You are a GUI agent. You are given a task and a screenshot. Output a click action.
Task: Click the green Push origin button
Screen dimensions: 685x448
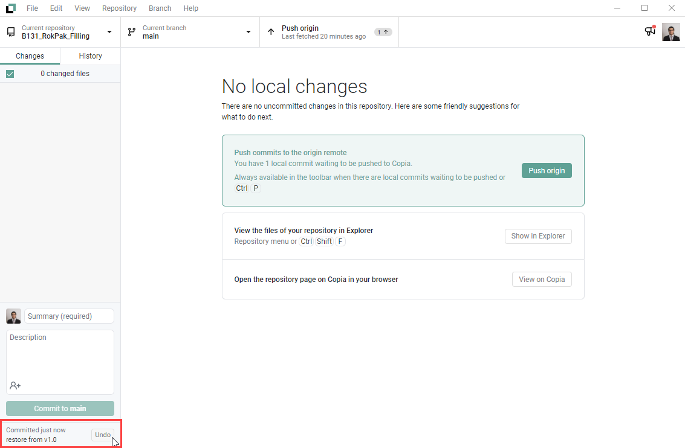546,171
